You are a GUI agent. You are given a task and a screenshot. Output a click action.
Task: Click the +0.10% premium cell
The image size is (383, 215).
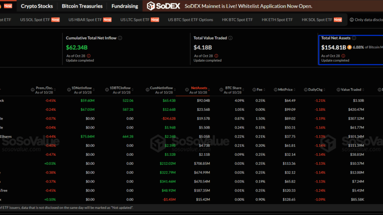pos(50,199)
